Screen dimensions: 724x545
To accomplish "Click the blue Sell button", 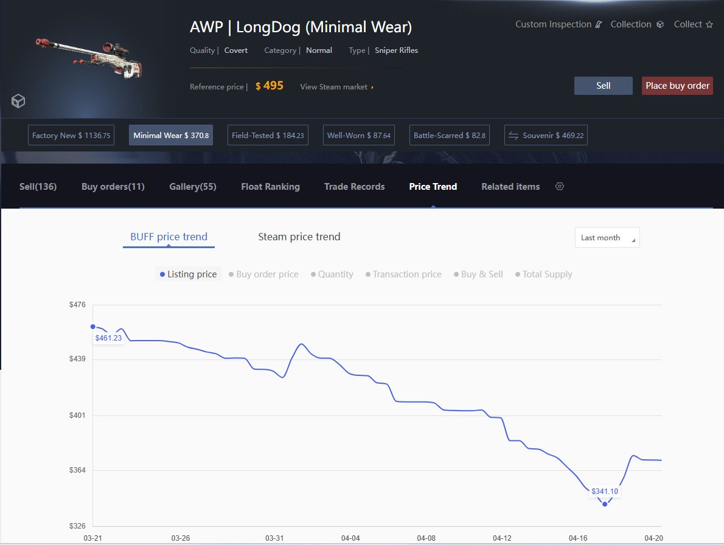I will point(603,86).
